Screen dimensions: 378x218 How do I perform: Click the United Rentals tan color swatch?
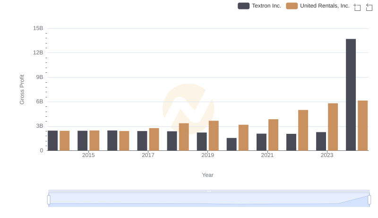(292, 6)
